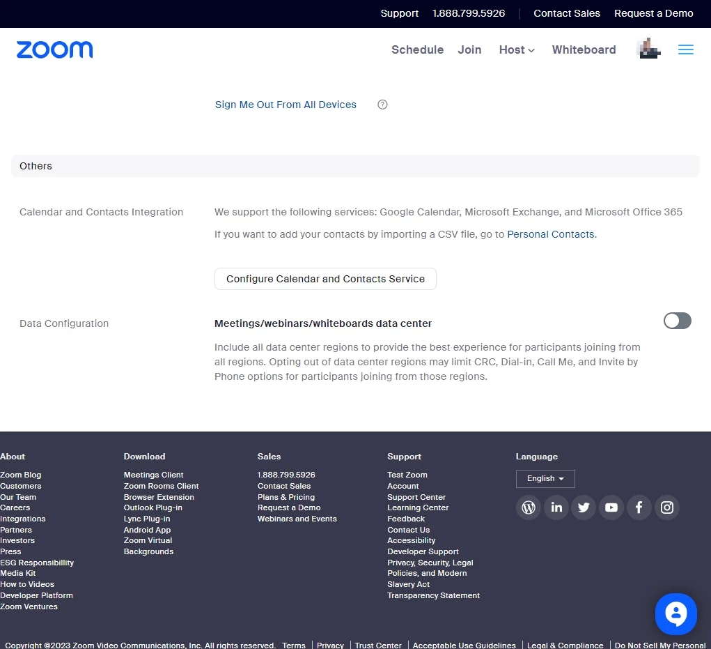
Task: Open the WordPress blog icon
Action: click(x=529, y=507)
